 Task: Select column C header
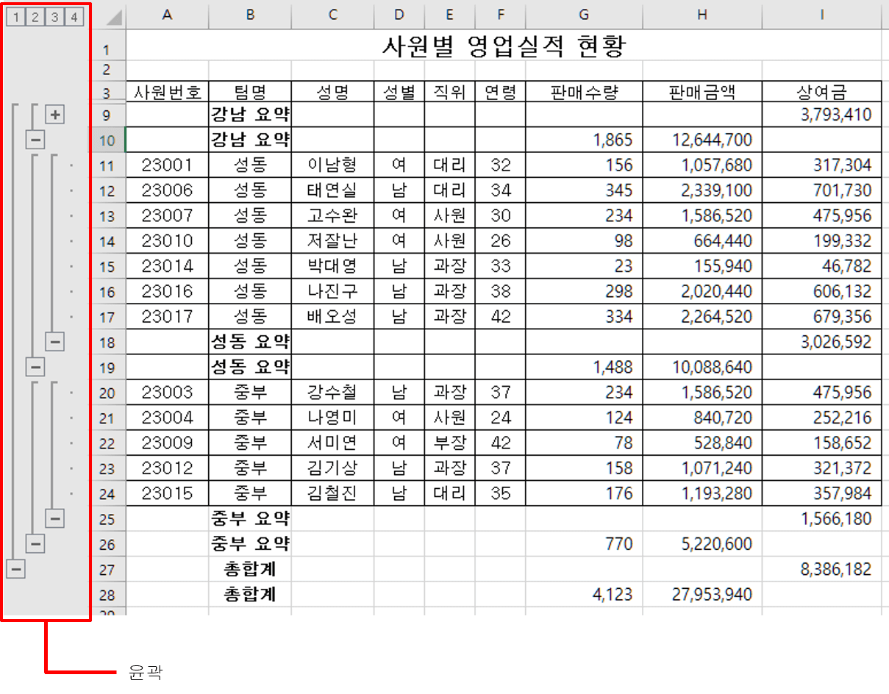332,15
